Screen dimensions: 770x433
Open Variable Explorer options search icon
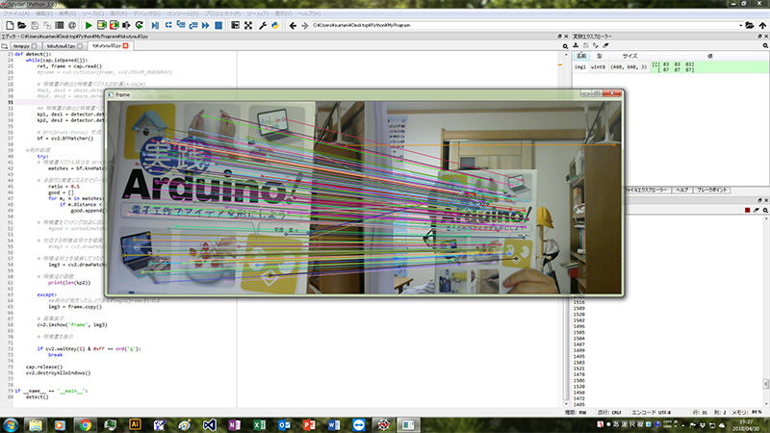coord(765,45)
